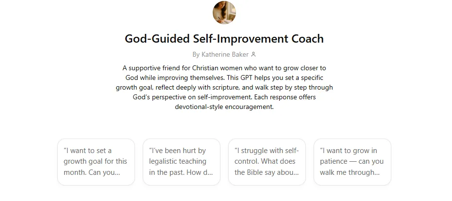452x201 pixels.
Task: Tap the last conversation starter card
Action: coord(352,162)
